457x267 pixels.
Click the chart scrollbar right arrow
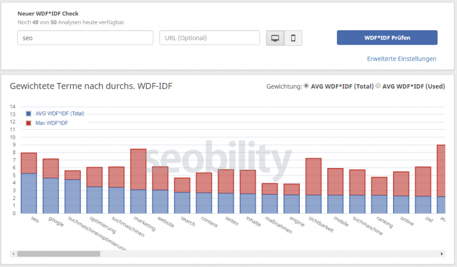[442, 254]
